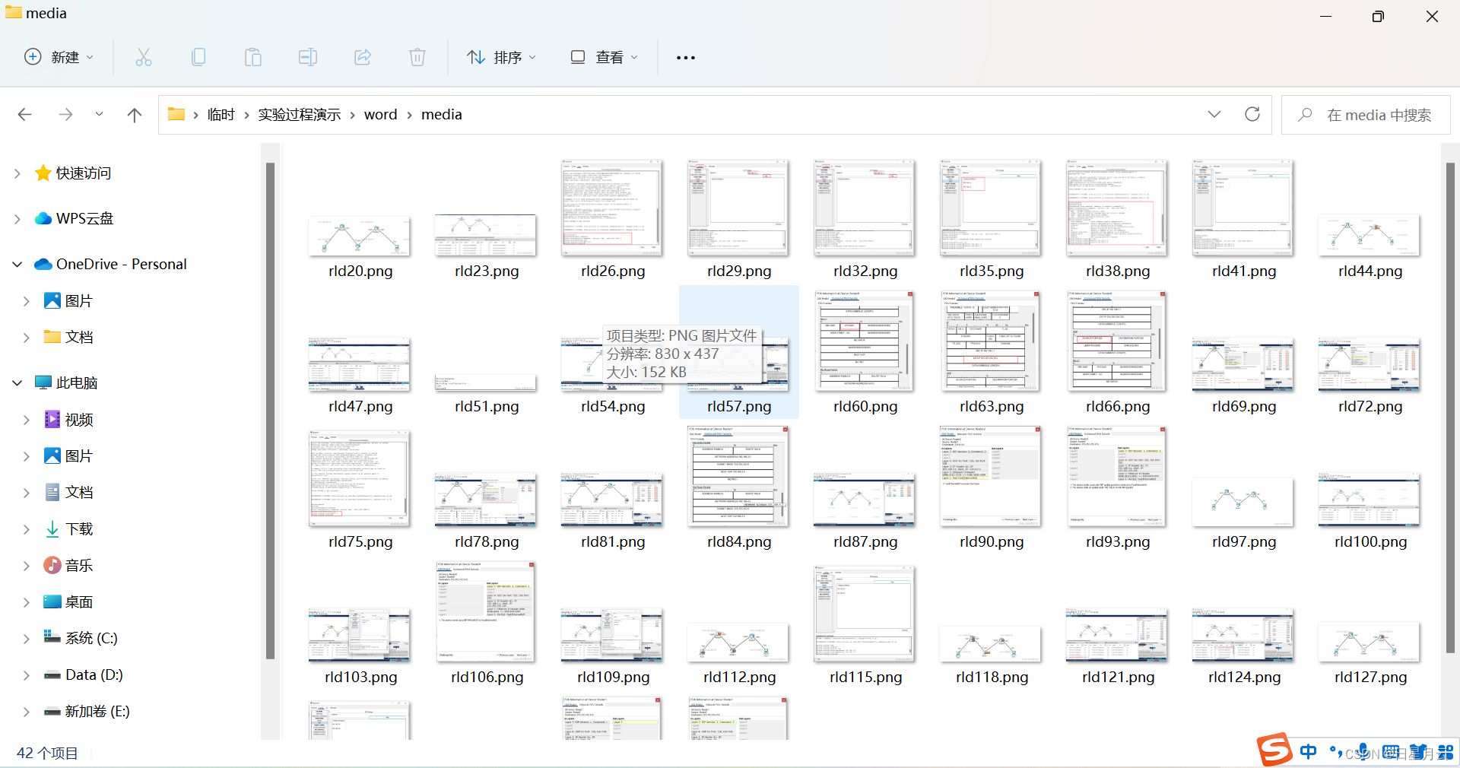Open recent locations dropdown arrow

tap(99, 114)
